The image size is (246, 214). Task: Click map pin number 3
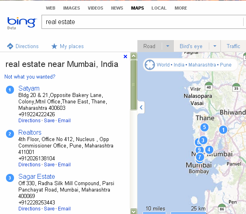[x=203, y=140]
